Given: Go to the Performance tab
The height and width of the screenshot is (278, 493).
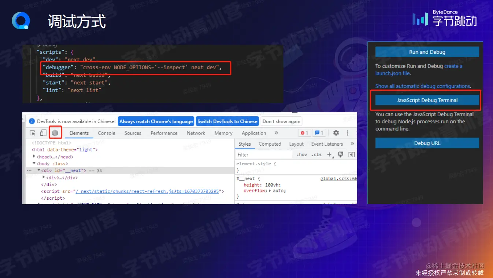Looking at the screenshot, I should (x=164, y=133).
